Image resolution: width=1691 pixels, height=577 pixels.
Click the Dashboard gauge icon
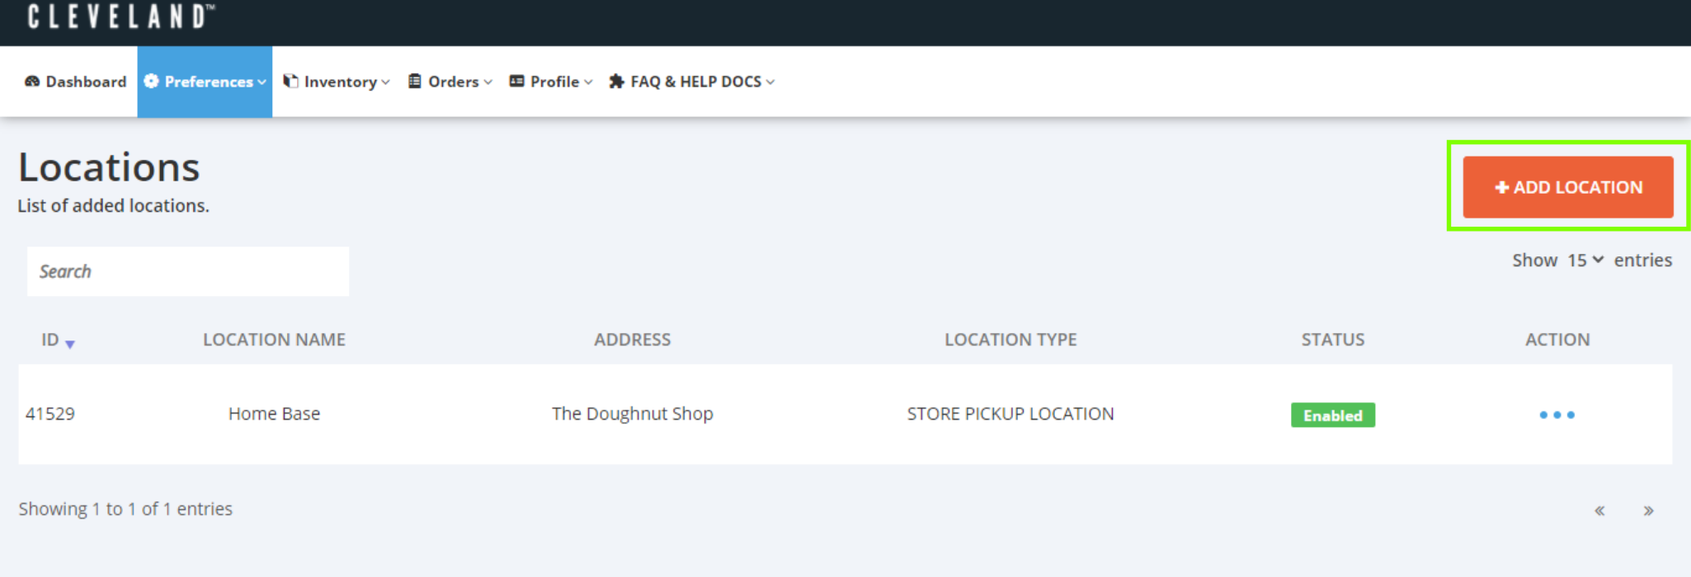(x=32, y=82)
